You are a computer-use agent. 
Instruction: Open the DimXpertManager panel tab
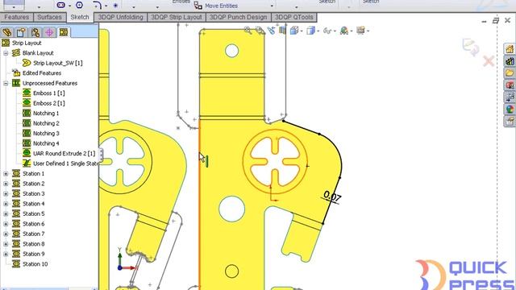pyautogui.click(x=49, y=32)
